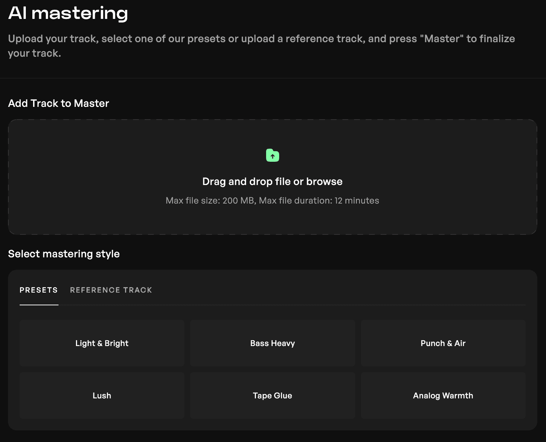Image resolution: width=546 pixels, height=442 pixels.
Task: Click the 'Upload your track' description text
Action: pos(261,46)
